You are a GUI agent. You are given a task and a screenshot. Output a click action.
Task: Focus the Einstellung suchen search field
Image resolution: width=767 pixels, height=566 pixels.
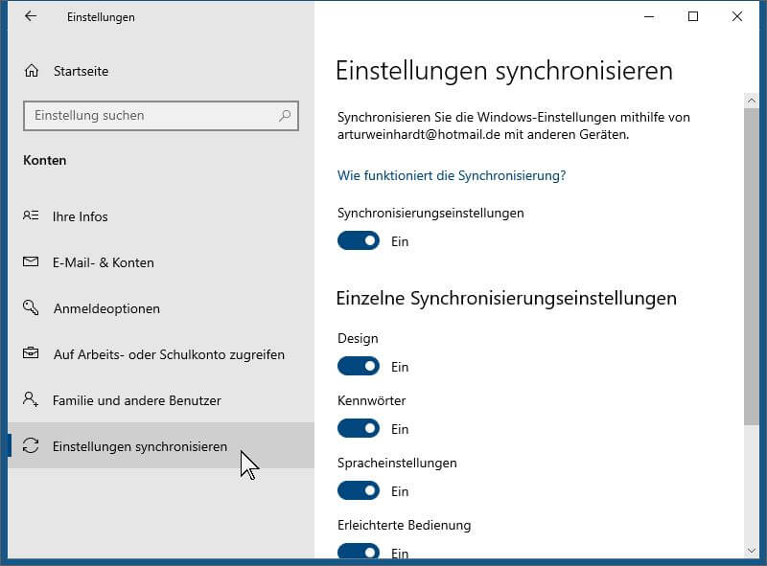click(161, 116)
